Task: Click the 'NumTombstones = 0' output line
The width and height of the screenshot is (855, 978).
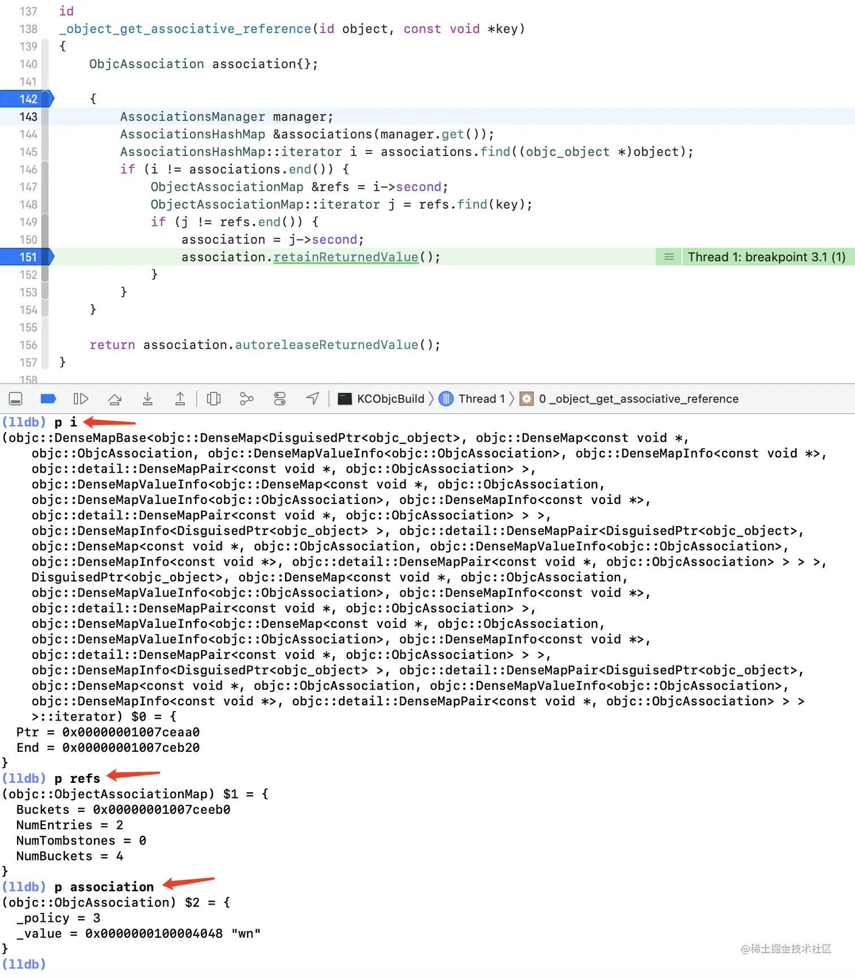Action: (81, 841)
